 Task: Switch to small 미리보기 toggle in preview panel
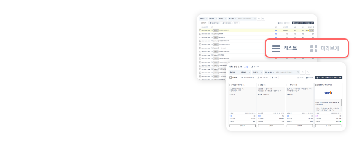click(309, 78)
